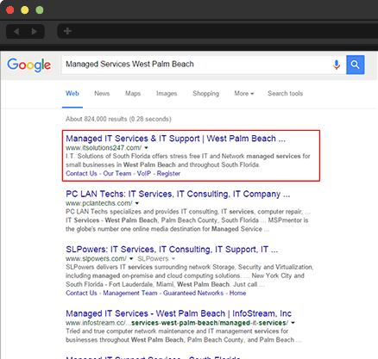Screen dimensions: 378x359
Task: Open Our Team sitelink
Action: [117, 174]
